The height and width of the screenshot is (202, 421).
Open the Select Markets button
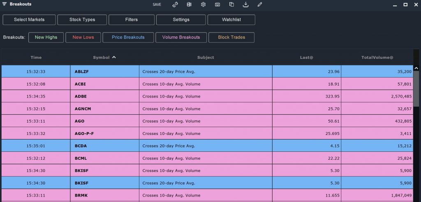29,20
